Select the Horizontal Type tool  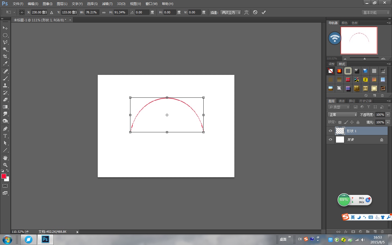(x=5, y=136)
